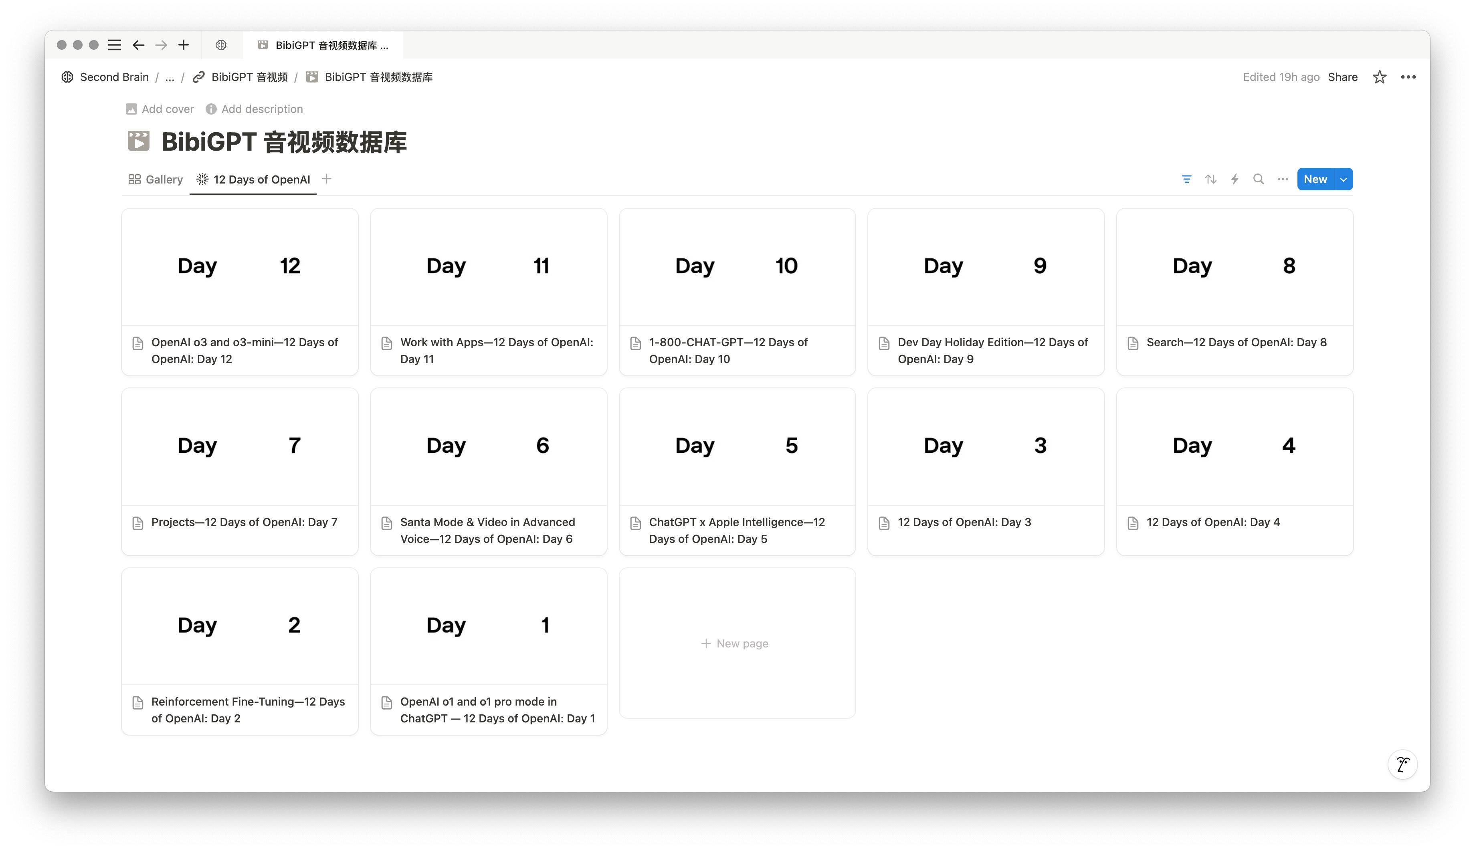Open the Day 12 o3 card thumbnail
Viewport: 1475px width, 851px height.
240,266
